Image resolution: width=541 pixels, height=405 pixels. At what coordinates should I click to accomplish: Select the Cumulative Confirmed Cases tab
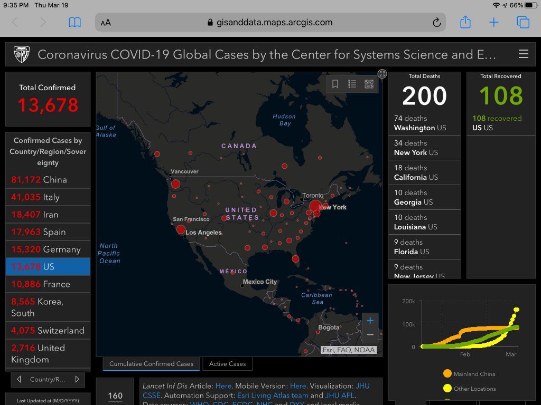point(151,364)
